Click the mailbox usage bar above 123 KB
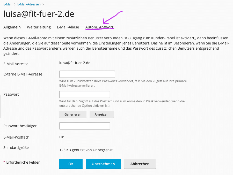This screenshot has width=233, height=175. 87,146
